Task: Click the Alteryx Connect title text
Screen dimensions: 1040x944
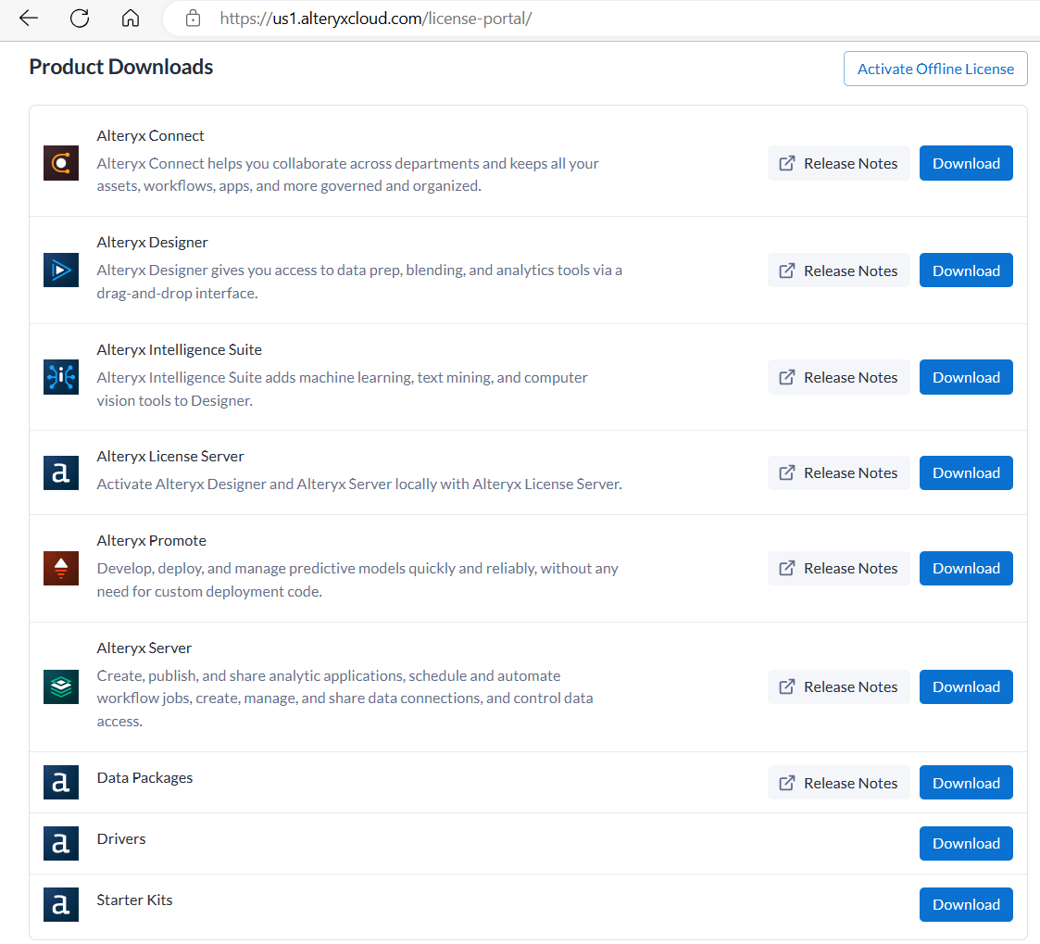Action: [151, 135]
